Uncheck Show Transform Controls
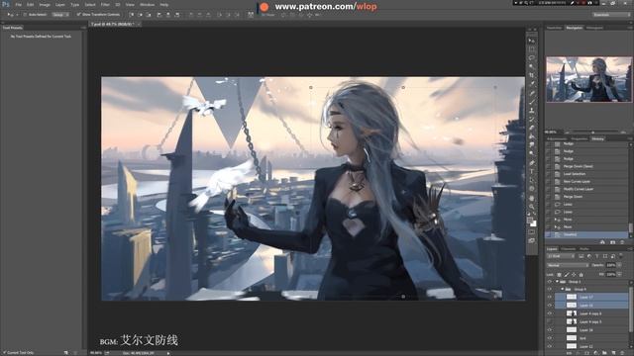 (x=78, y=15)
